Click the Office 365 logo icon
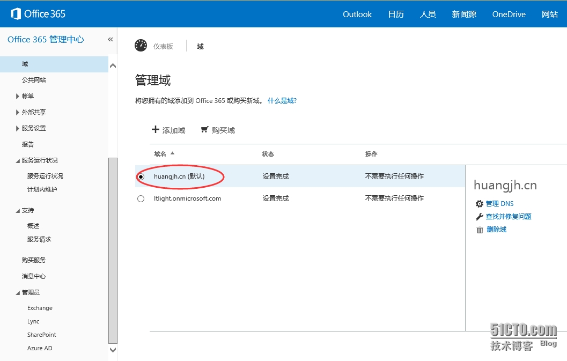Viewport: 567px width, 361px height. [x=16, y=14]
